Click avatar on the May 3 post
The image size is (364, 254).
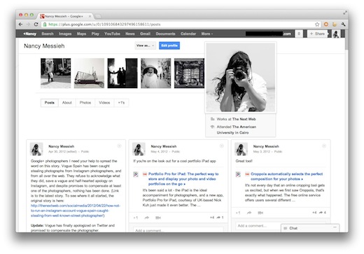[x=241, y=149]
